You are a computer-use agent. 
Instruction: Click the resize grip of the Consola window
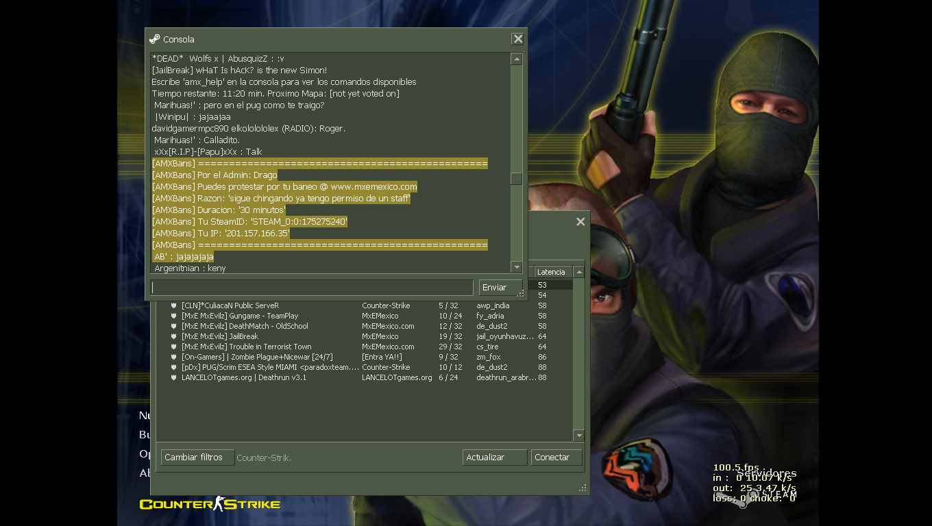pyautogui.click(x=522, y=294)
